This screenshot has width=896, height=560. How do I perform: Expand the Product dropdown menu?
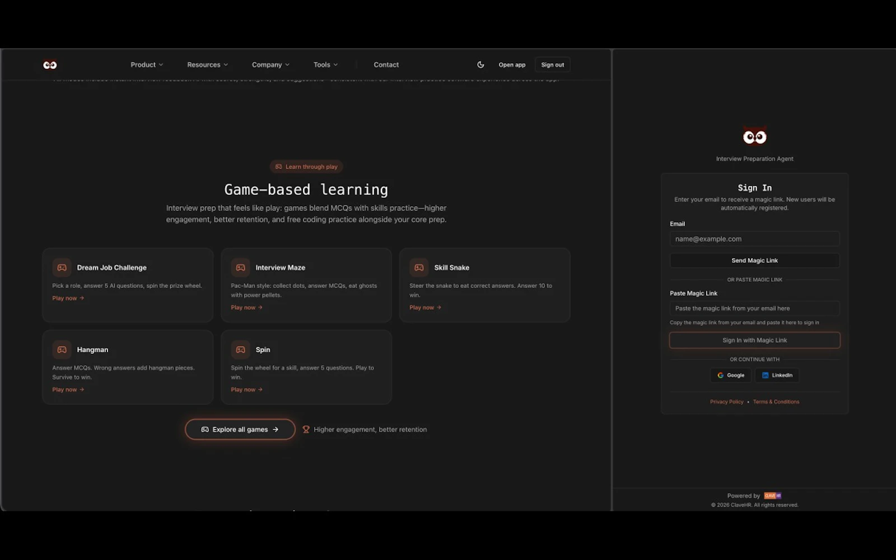[x=147, y=65]
